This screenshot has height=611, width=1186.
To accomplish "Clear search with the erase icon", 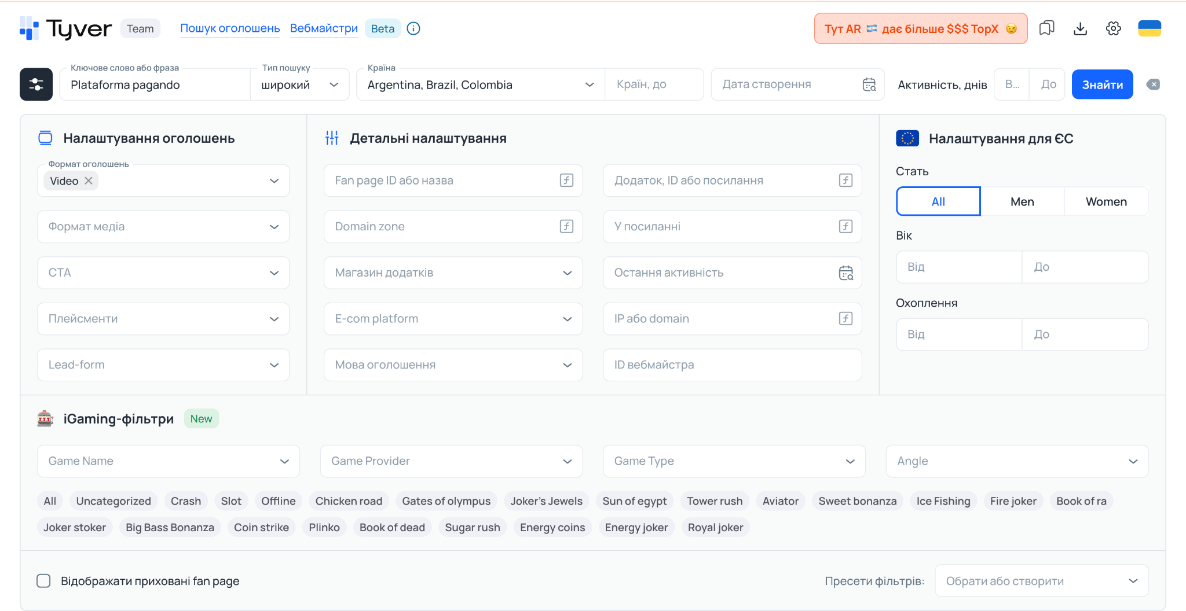I will tap(1153, 84).
